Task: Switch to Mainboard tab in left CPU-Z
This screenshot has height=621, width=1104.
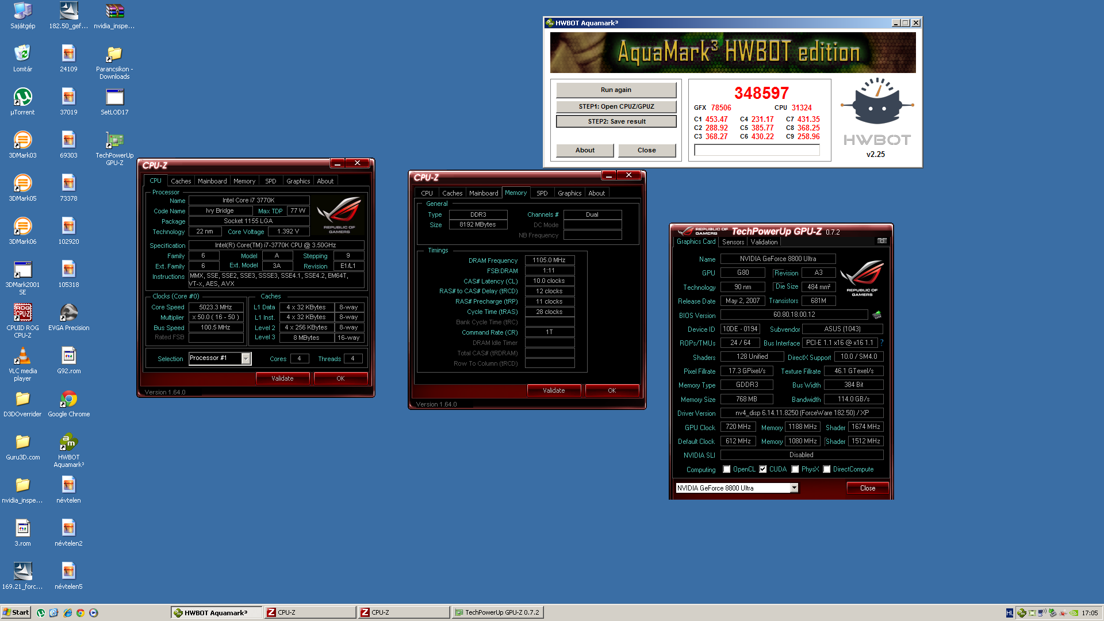Action: 212,181
